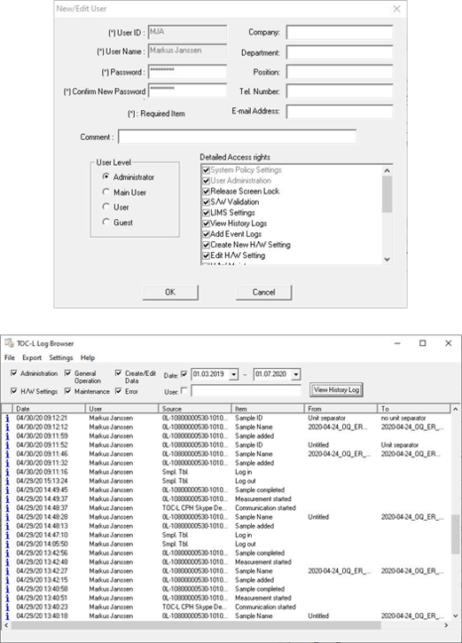Toggle Create New H/W Setting right
The image size is (462, 643).
pos(207,245)
